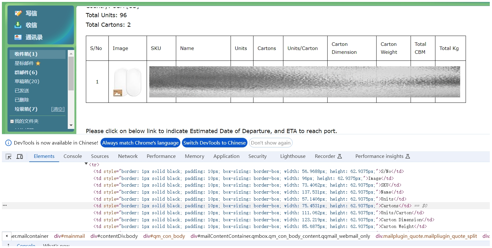Click the three-dots icon beside selected row
Screen dimensions: 492x248
5,206
